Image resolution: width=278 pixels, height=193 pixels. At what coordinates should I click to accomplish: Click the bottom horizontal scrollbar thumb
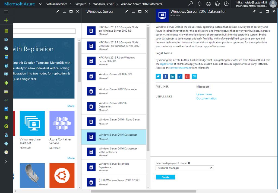[144, 191]
